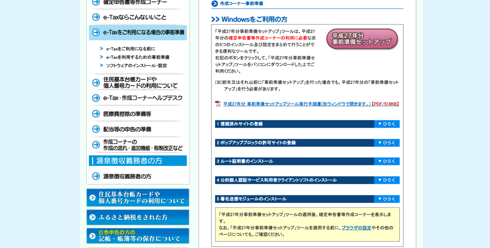The width and height of the screenshot is (490, 248).
Task: Click 平成27年分事前準備セットアップ pink button
Action: (362, 39)
